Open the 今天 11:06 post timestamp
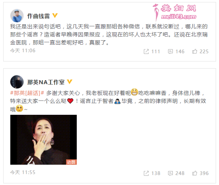 pyautogui.click(x=23, y=51)
